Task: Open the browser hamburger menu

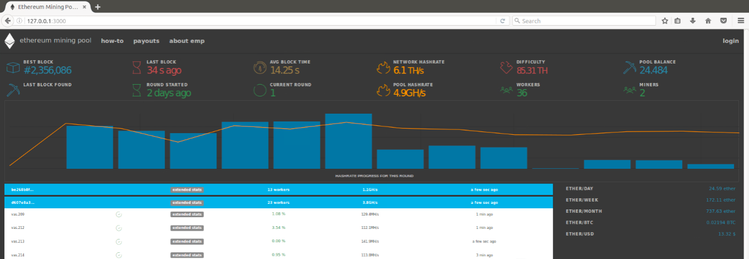Action: tap(740, 21)
